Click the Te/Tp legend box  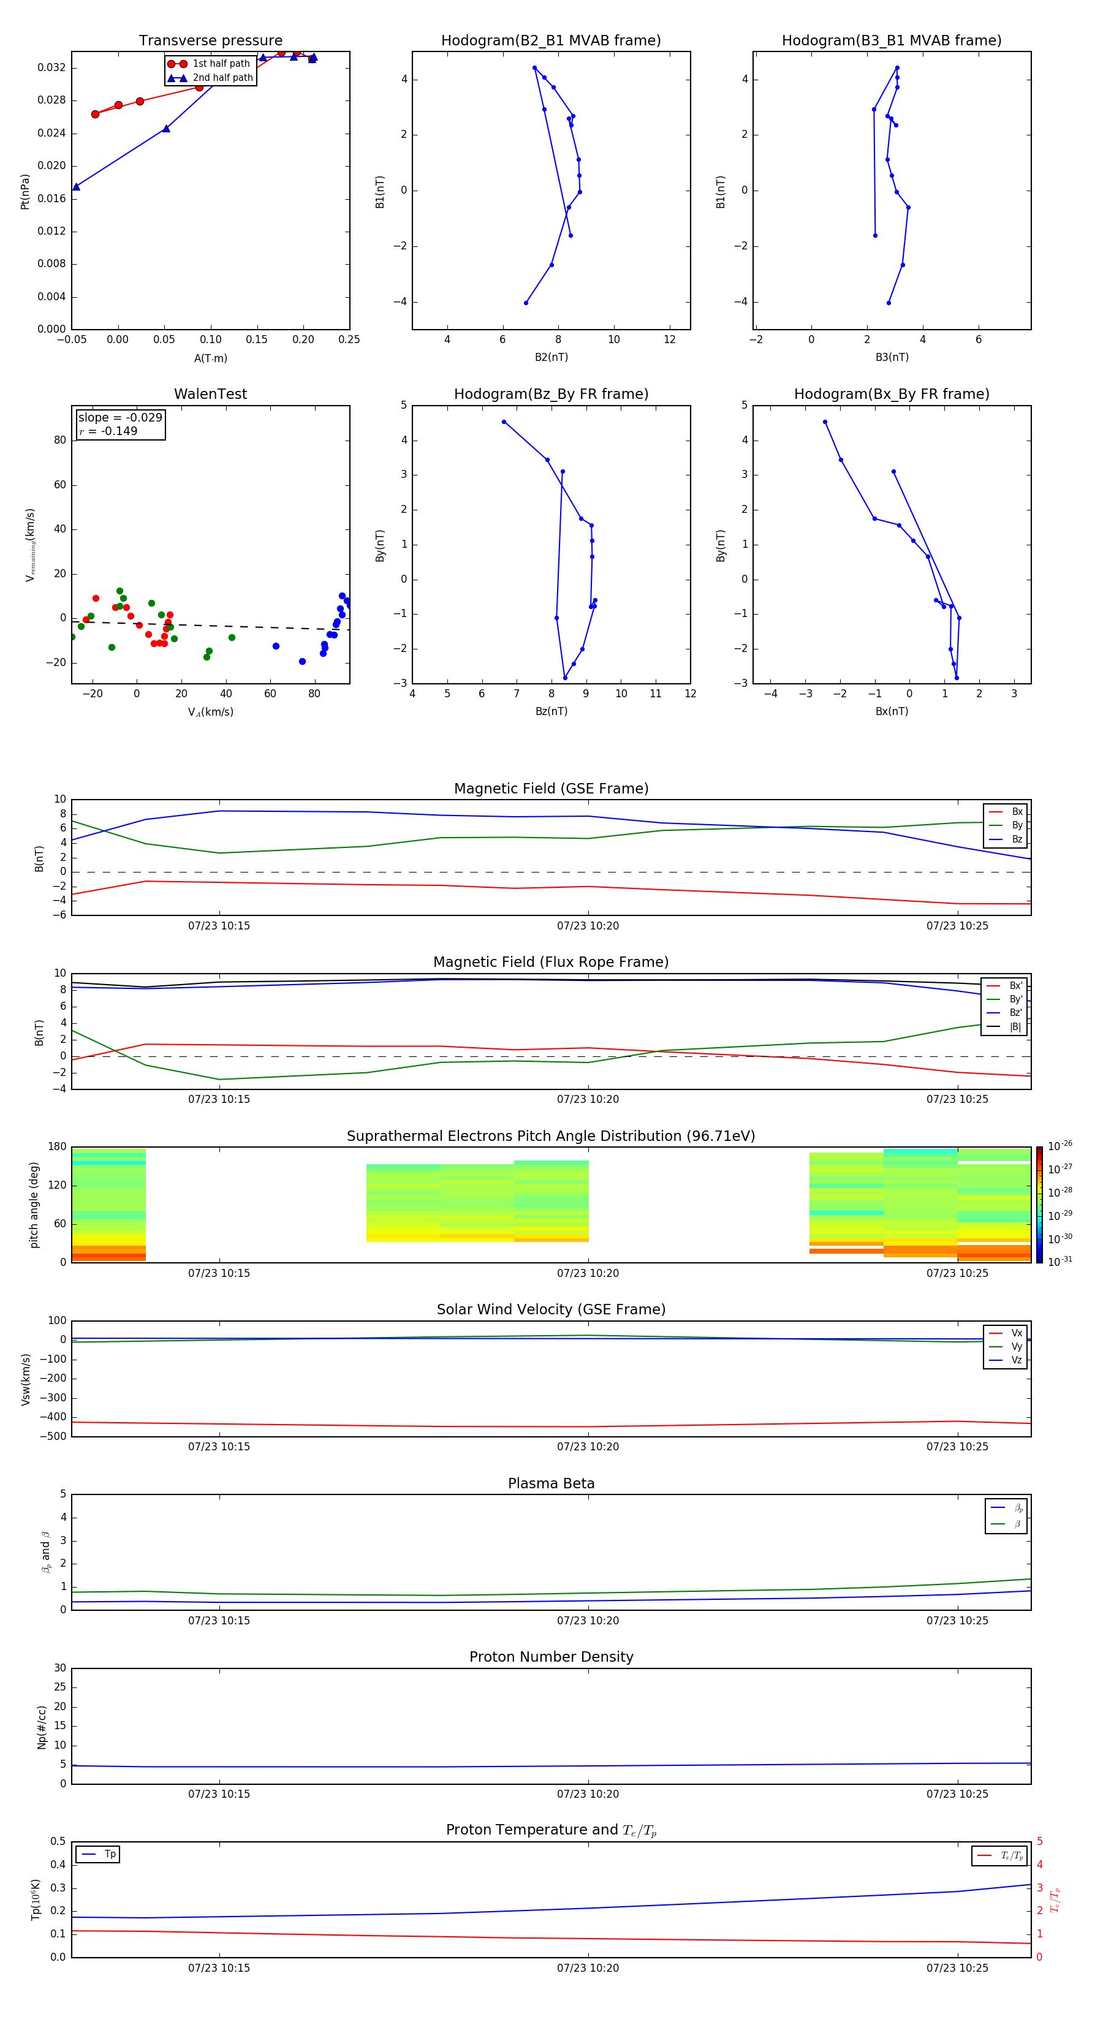coord(999,1855)
